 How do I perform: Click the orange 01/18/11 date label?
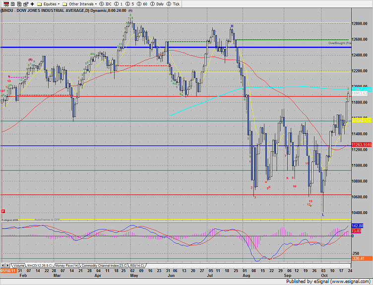tap(8, 271)
